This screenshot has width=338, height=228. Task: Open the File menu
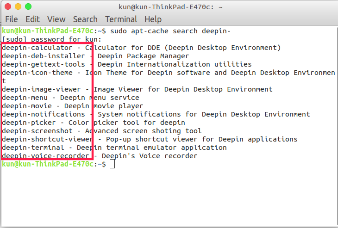click(x=12, y=19)
